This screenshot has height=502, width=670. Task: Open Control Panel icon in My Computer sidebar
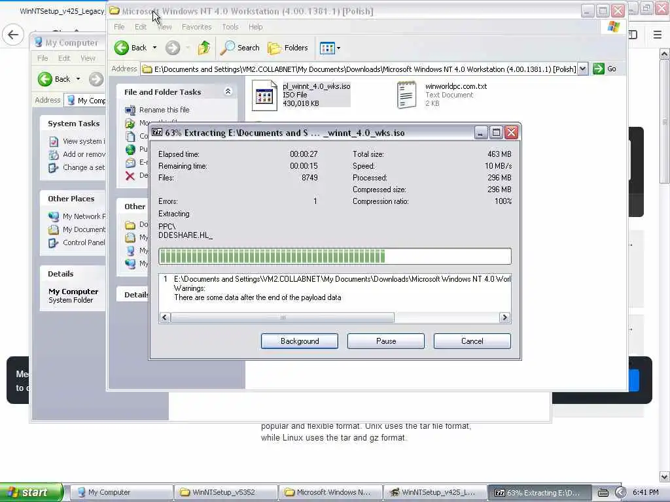(x=54, y=243)
